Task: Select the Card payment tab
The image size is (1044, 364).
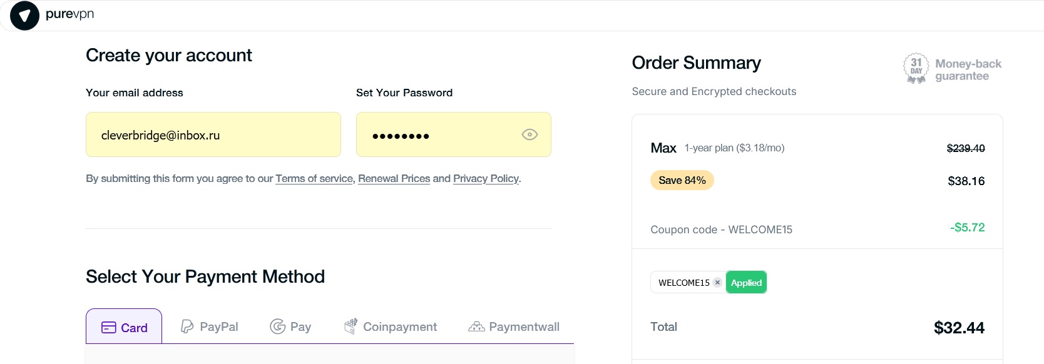Action: point(125,327)
